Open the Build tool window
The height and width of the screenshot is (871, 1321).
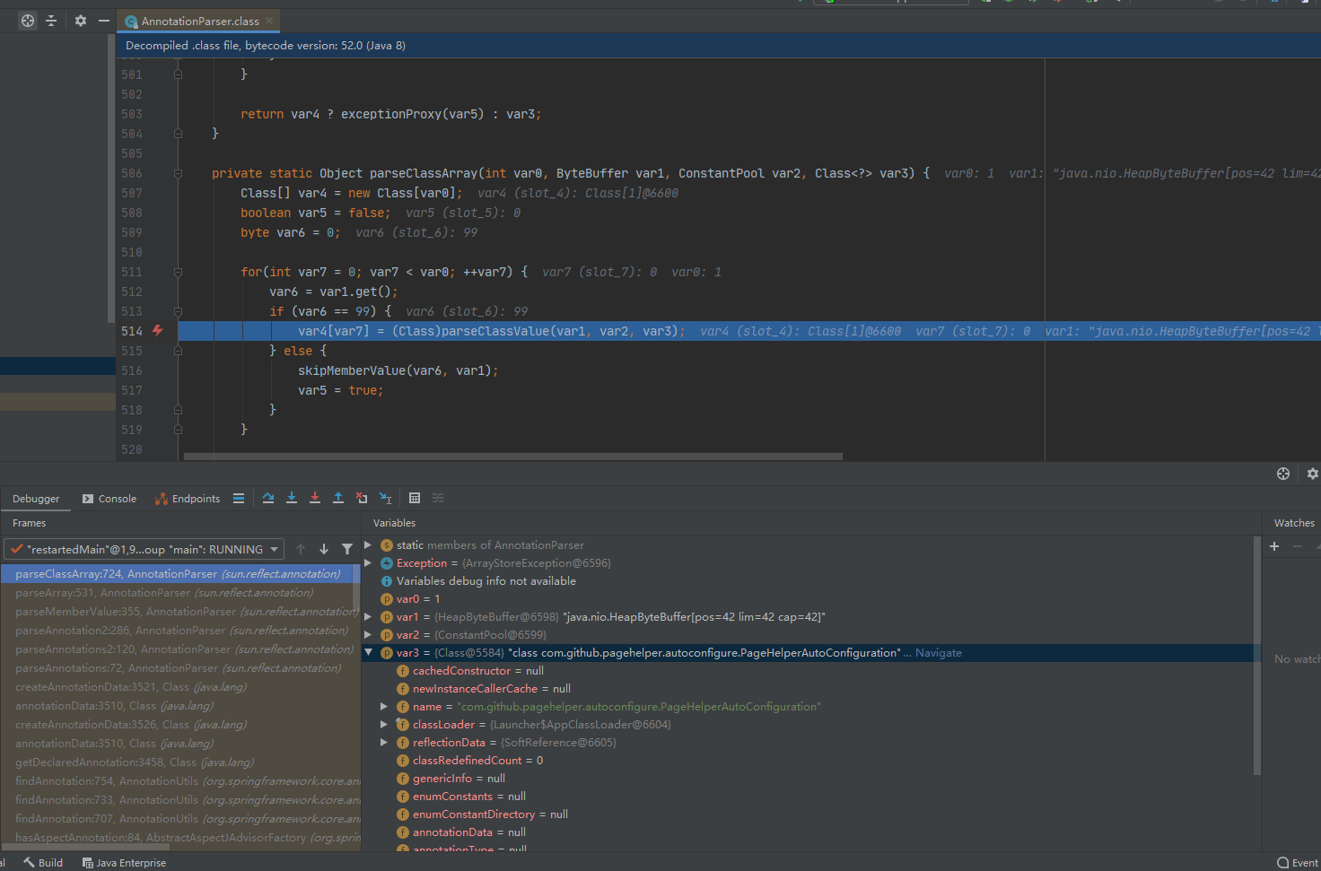click(x=43, y=863)
